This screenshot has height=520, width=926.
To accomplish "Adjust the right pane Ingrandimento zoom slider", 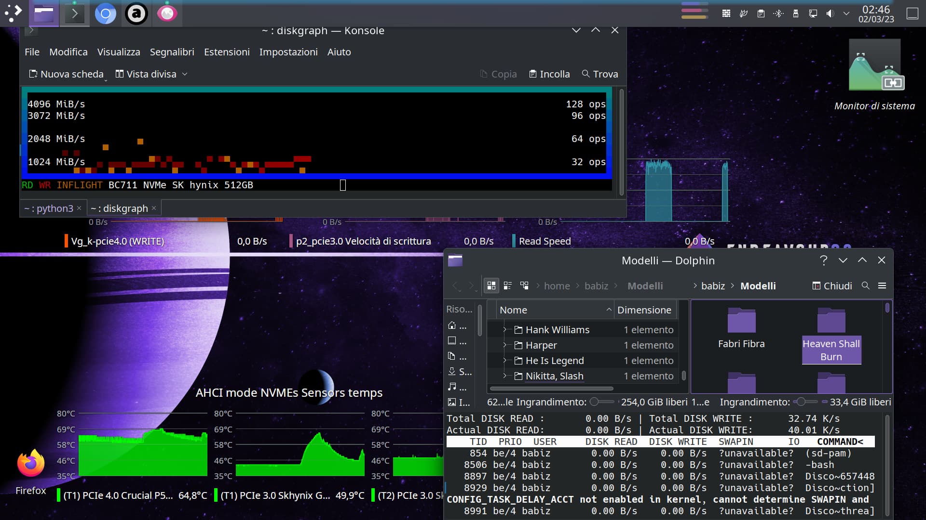I will [801, 402].
